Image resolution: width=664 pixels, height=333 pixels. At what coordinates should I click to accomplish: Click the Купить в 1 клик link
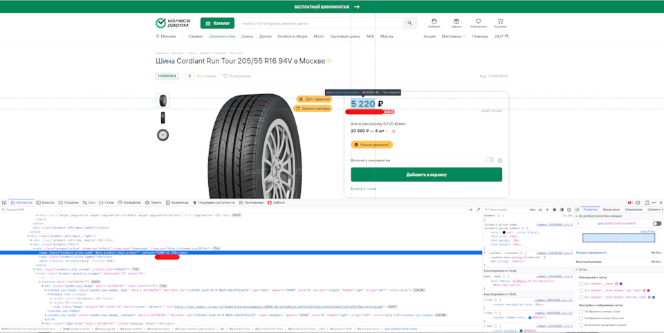click(363, 188)
